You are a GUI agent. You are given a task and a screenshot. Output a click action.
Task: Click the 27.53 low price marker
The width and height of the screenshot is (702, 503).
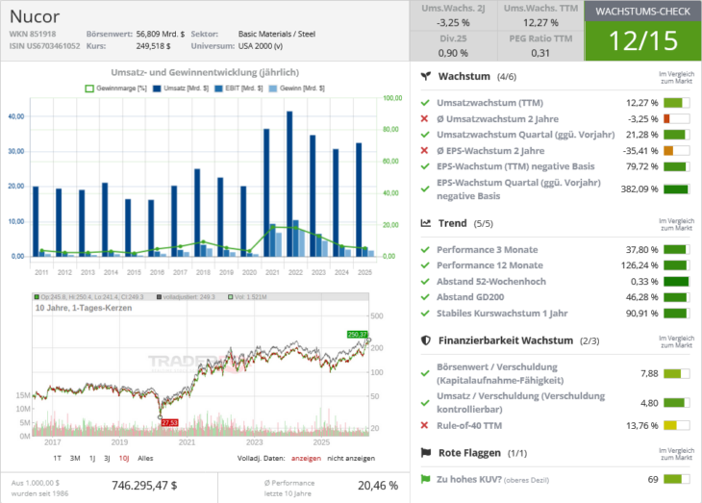pyautogui.click(x=169, y=423)
